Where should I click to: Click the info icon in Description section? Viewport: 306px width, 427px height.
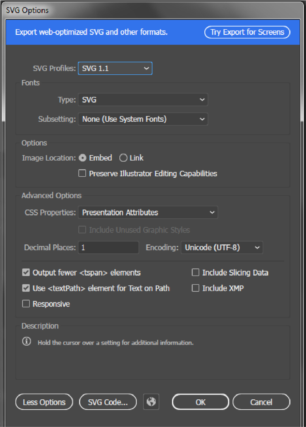[26, 341]
